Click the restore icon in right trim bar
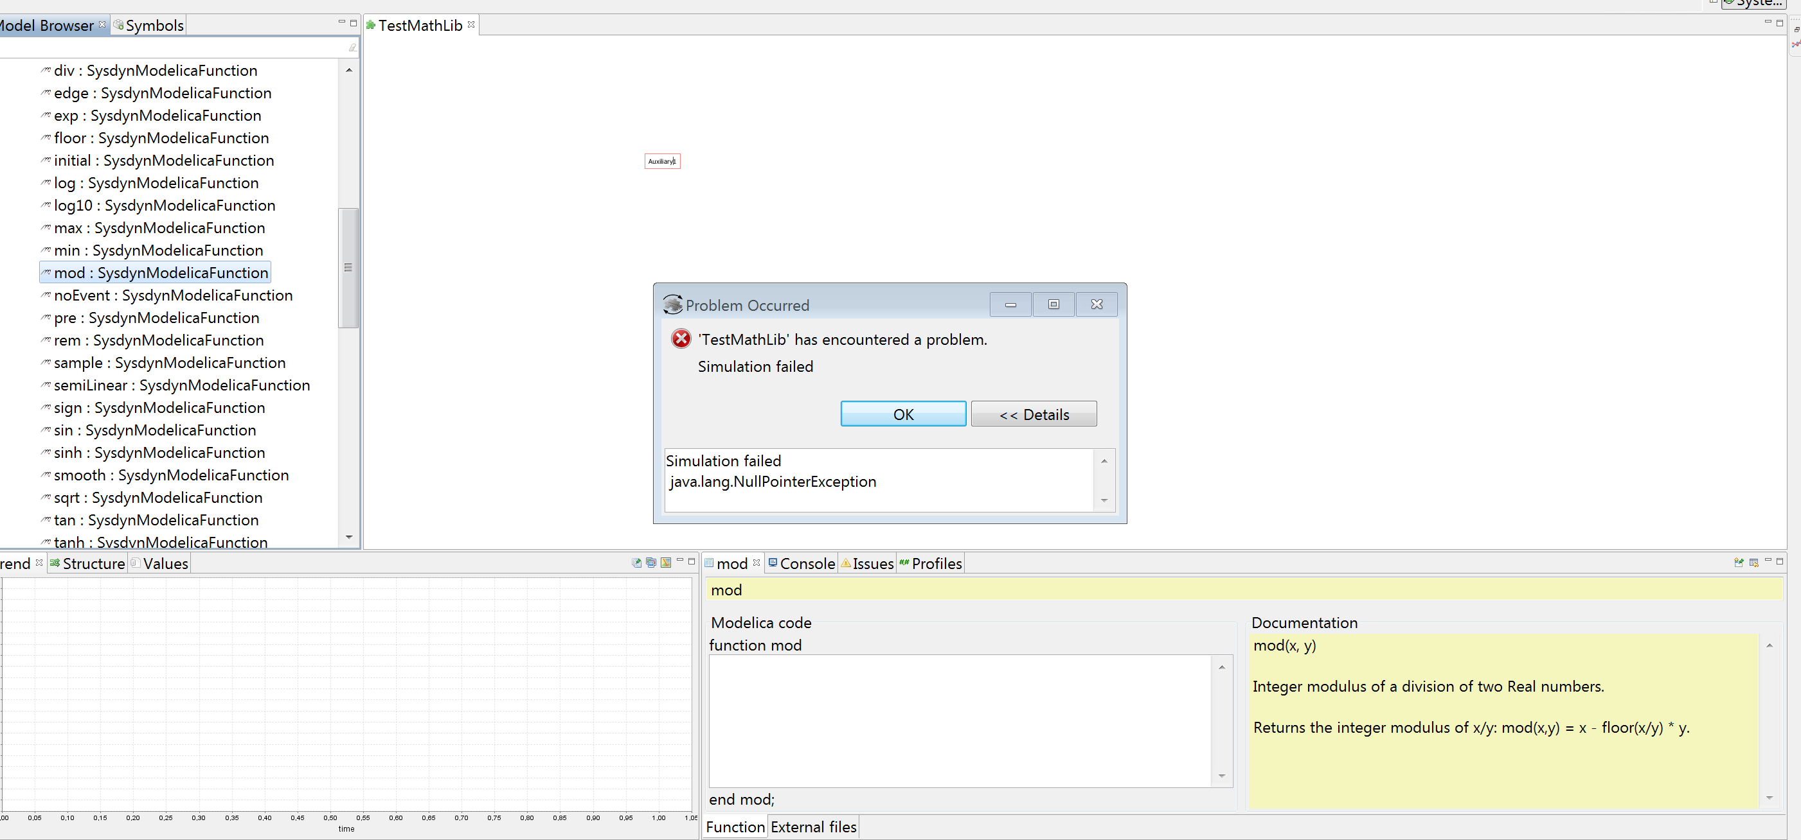Image resolution: width=1801 pixels, height=840 pixels. pyautogui.click(x=1796, y=30)
